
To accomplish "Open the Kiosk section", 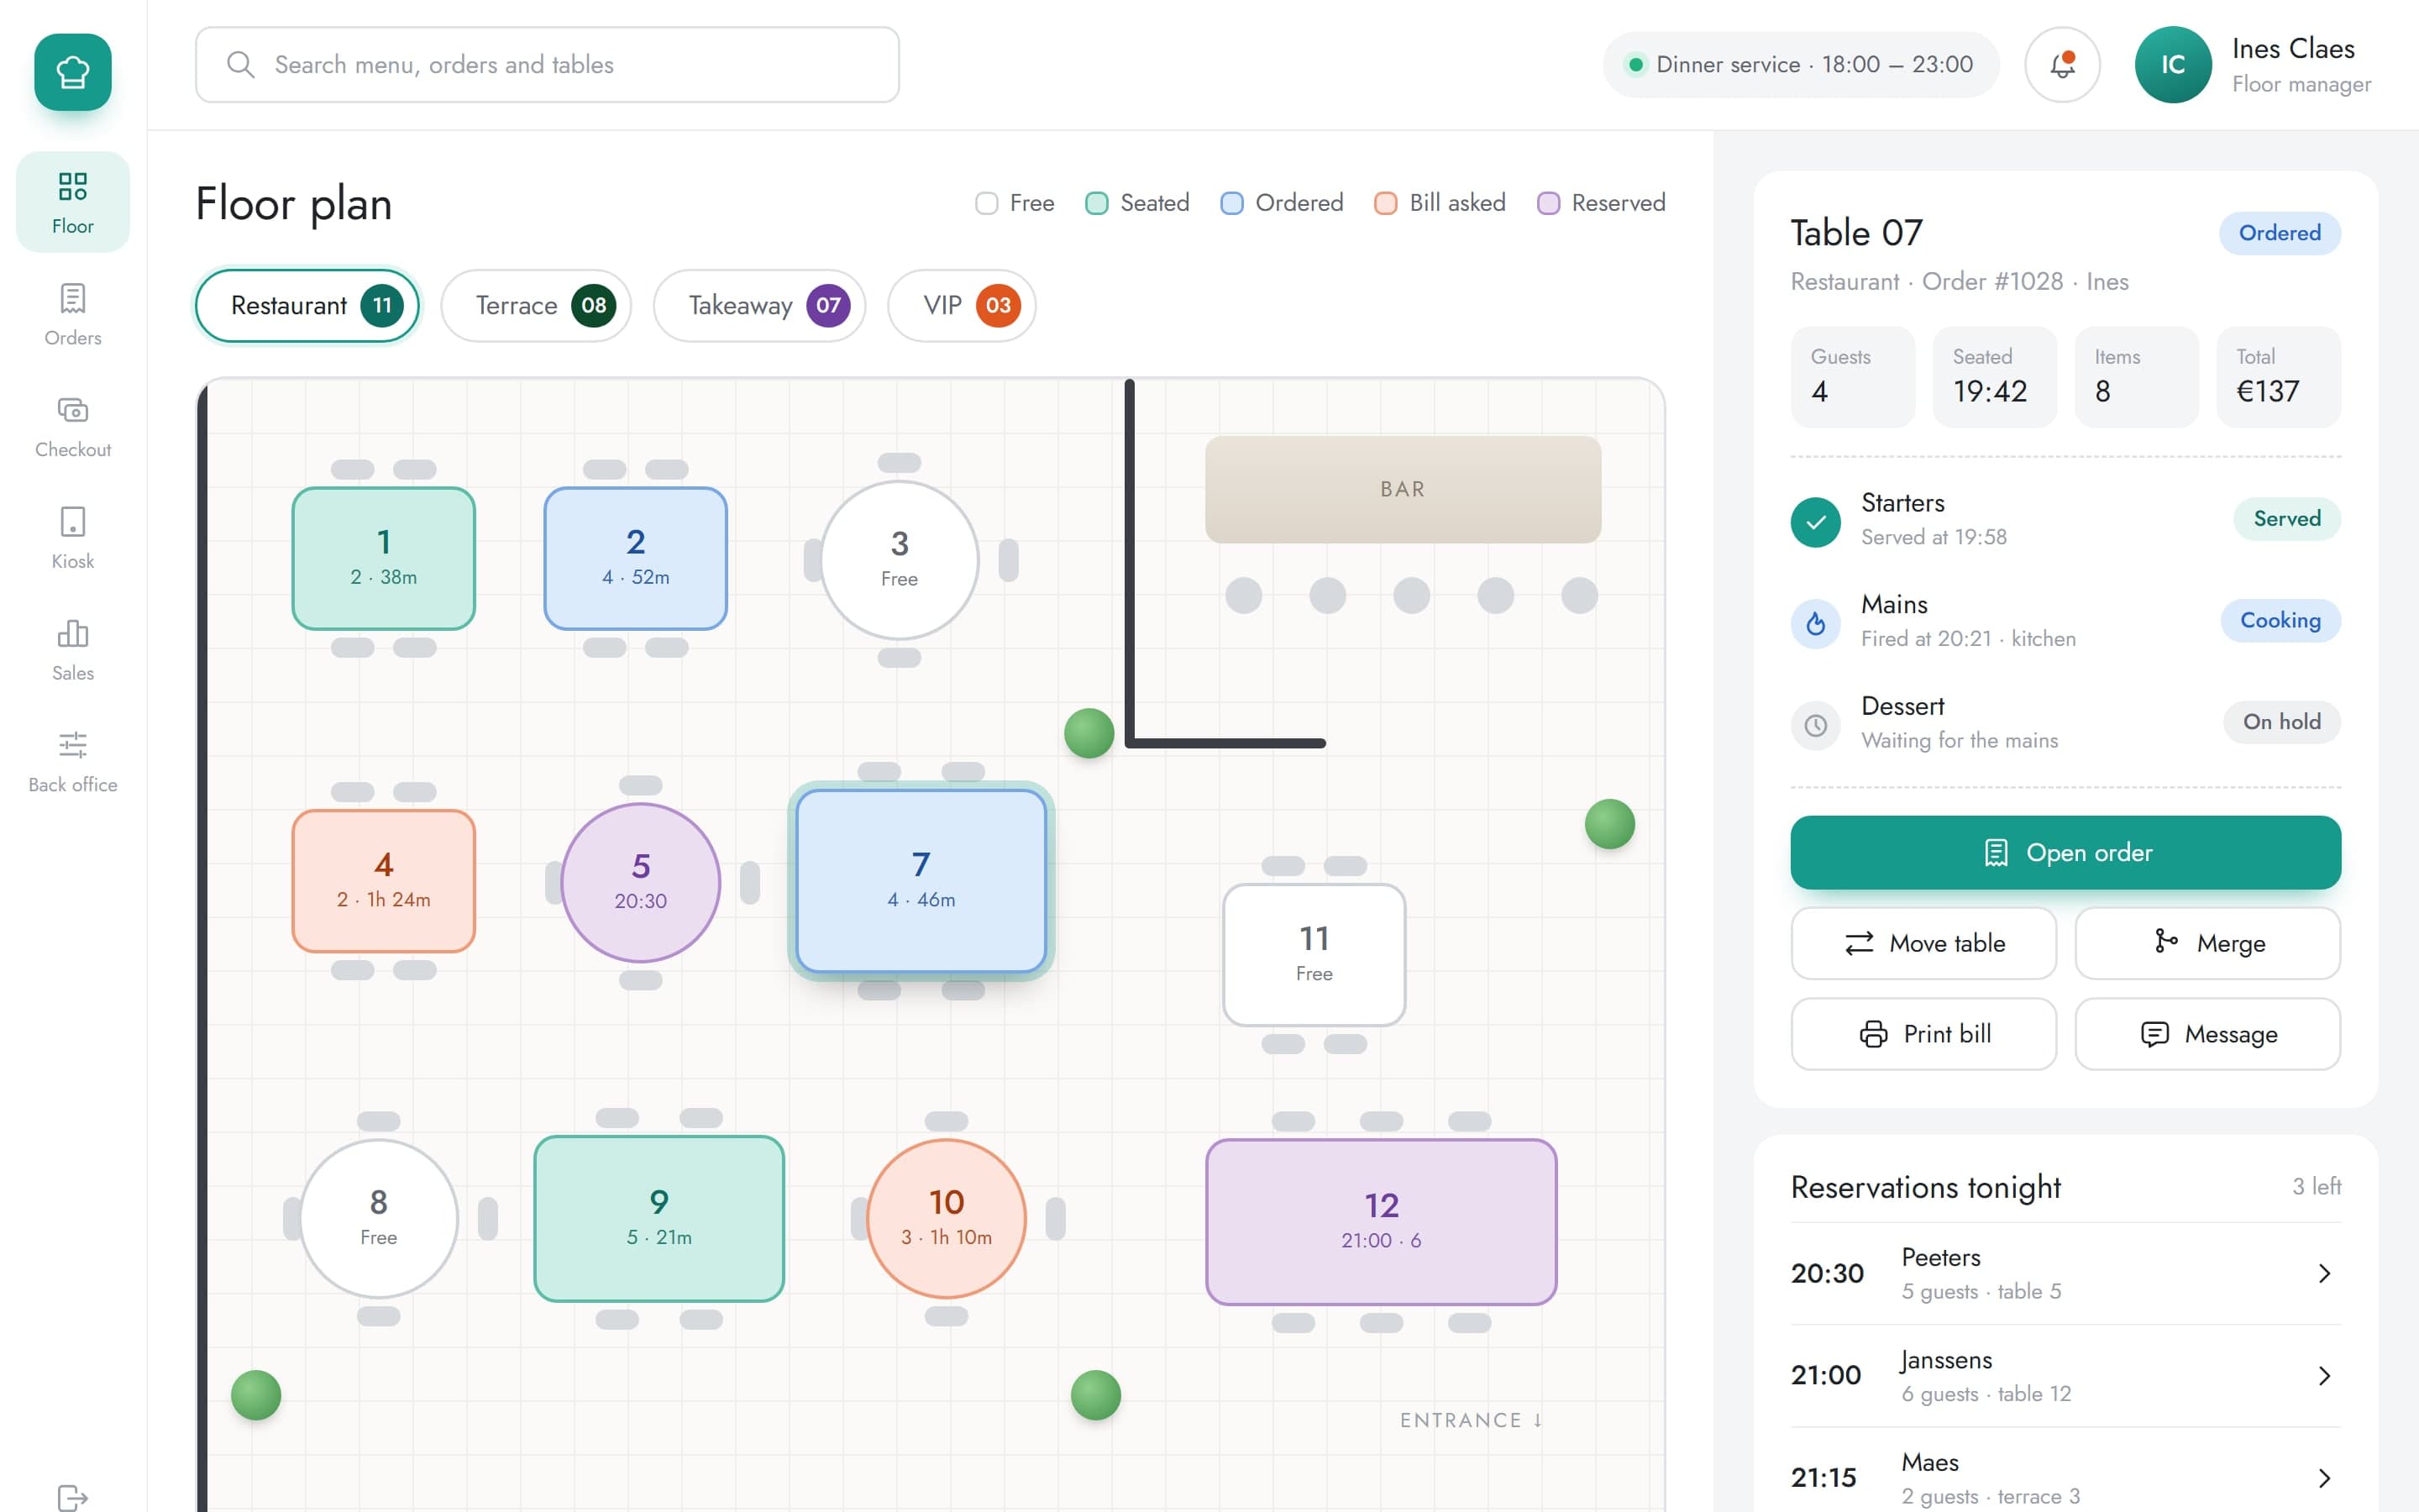I will (x=73, y=538).
